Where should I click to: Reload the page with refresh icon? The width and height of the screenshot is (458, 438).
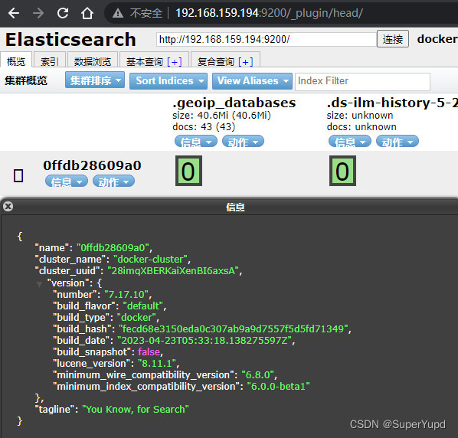(x=63, y=13)
